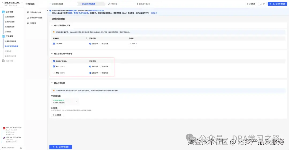Open 环境检查 in sidebar
289x150 pixels.
[x=8, y=51]
